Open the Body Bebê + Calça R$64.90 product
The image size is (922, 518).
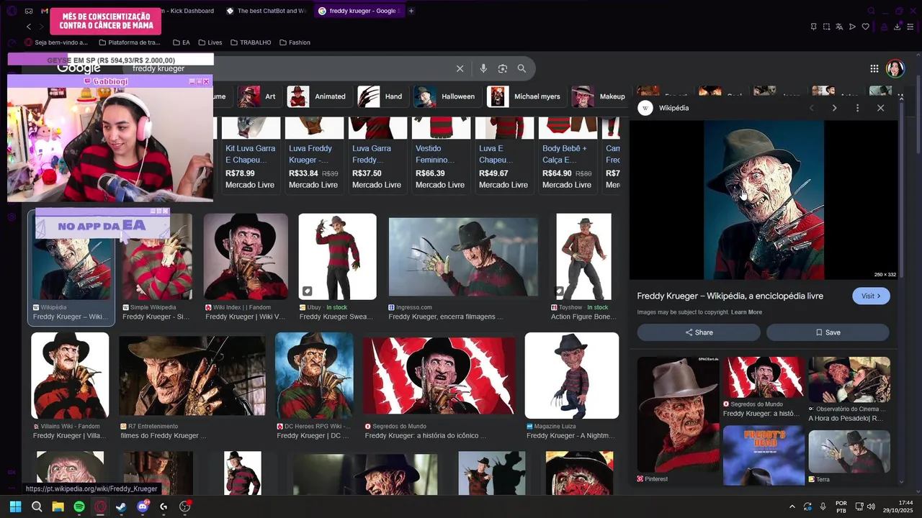(x=567, y=154)
